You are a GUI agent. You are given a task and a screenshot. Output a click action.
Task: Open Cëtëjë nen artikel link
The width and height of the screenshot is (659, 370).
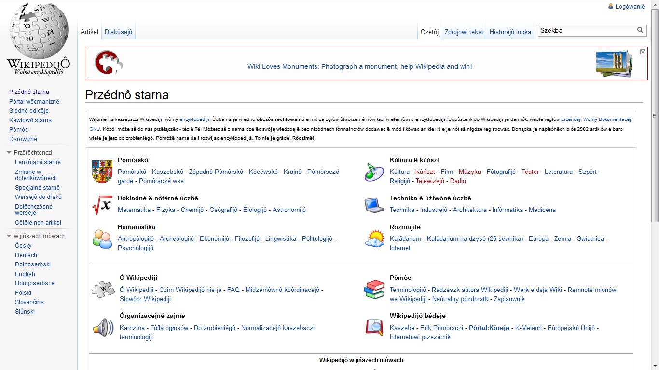point(38,223)
